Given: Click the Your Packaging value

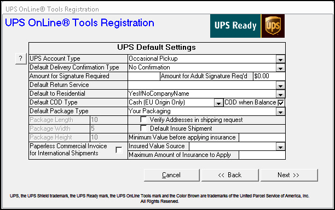Looking at the screenshot, I should [x=149, y=111].
